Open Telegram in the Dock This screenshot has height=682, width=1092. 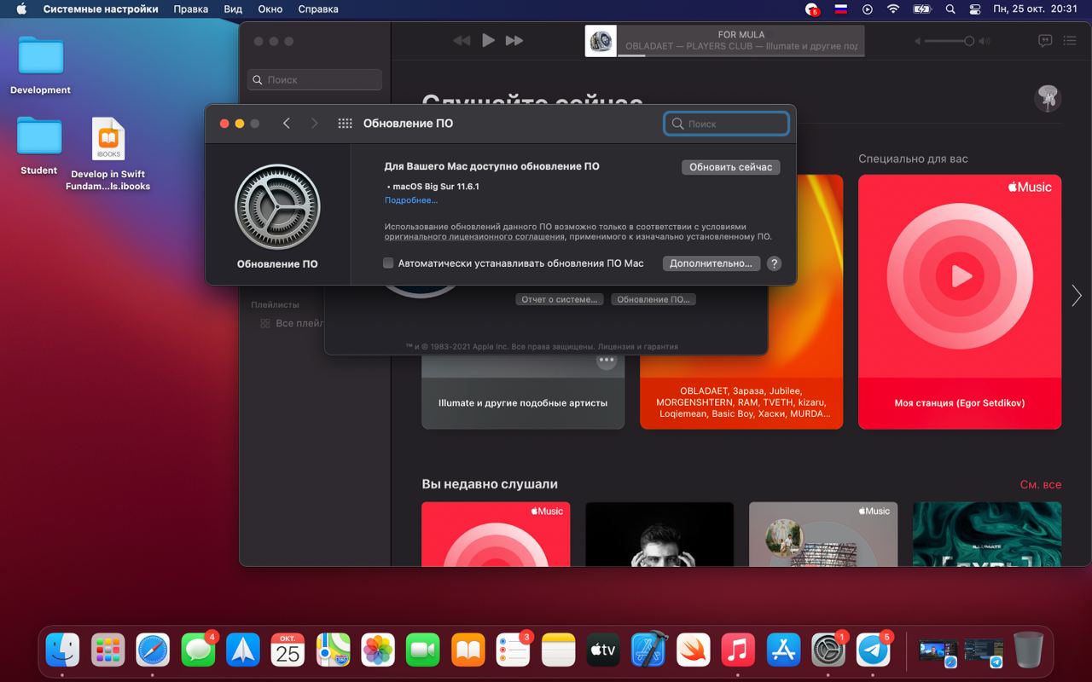coord(873,650)
